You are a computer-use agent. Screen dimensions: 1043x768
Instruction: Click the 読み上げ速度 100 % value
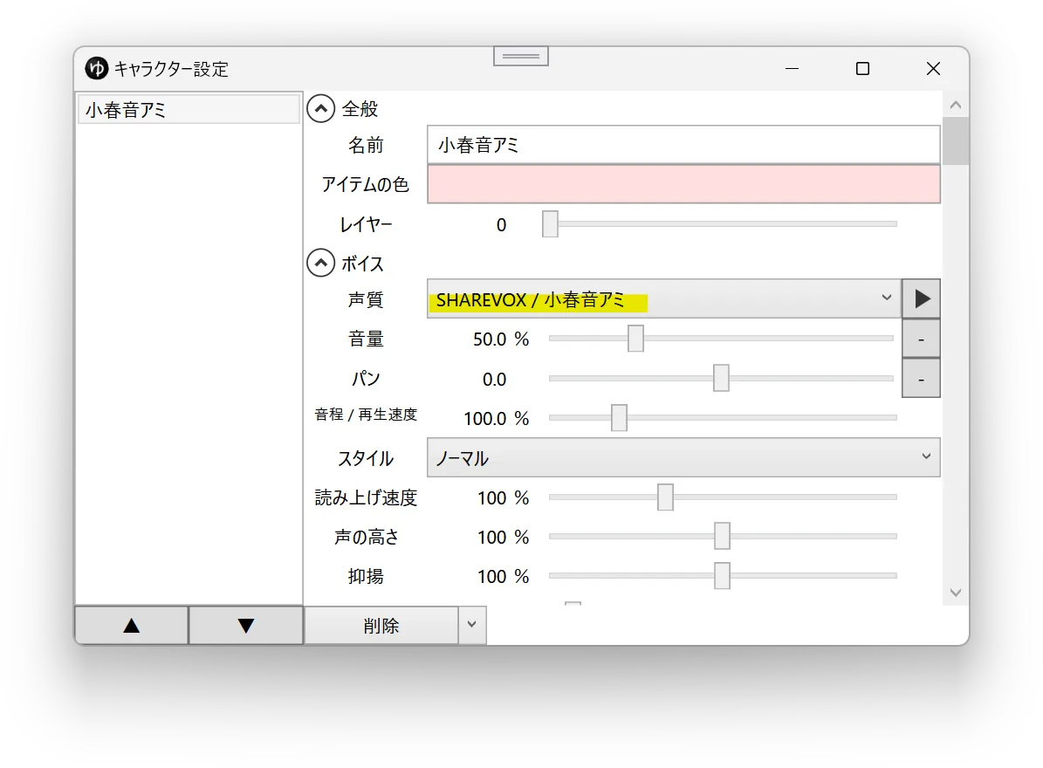[x=503, y=497]
